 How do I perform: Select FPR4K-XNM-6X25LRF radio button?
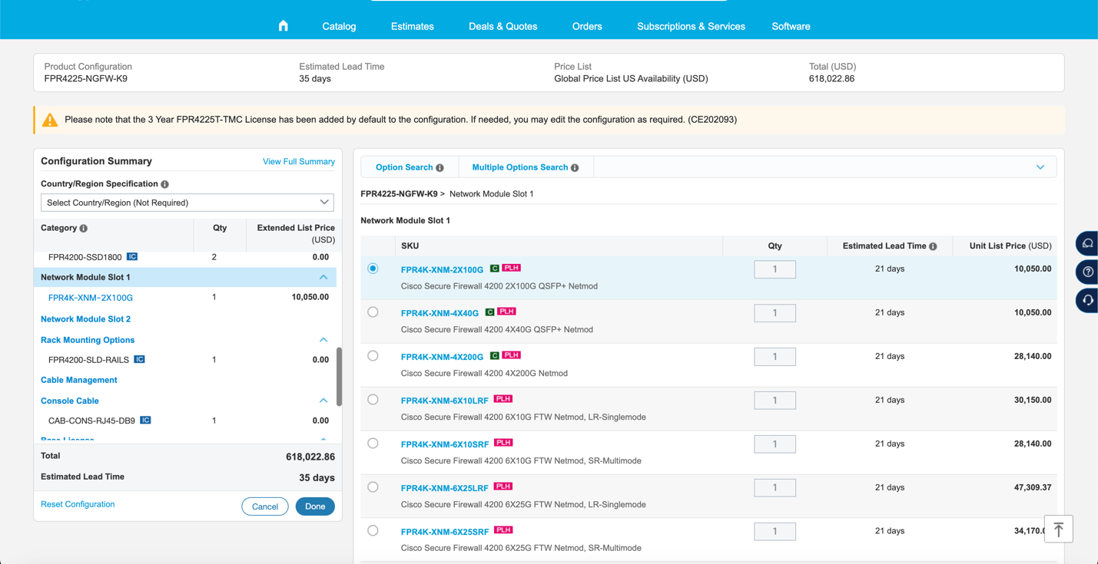pos(373,487)
